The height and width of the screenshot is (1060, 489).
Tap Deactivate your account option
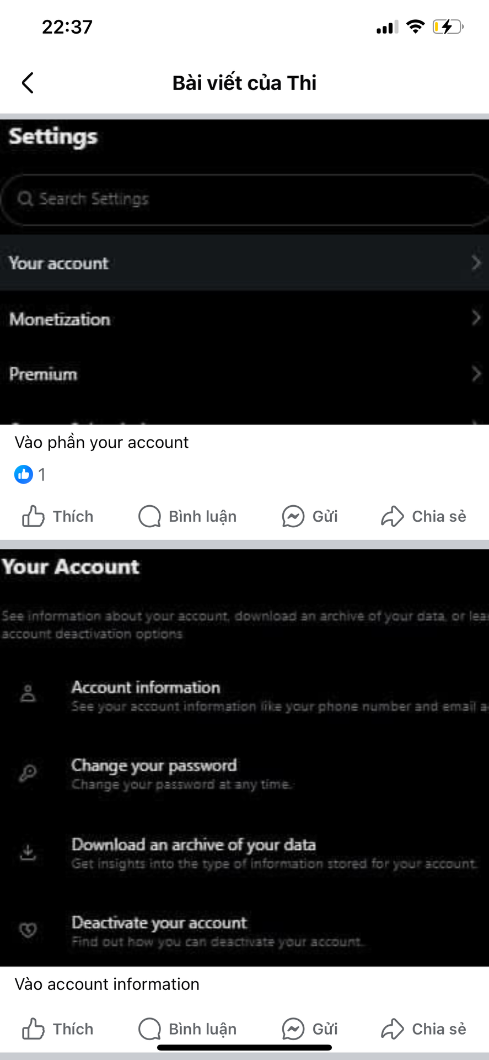[x=159, y=923]
